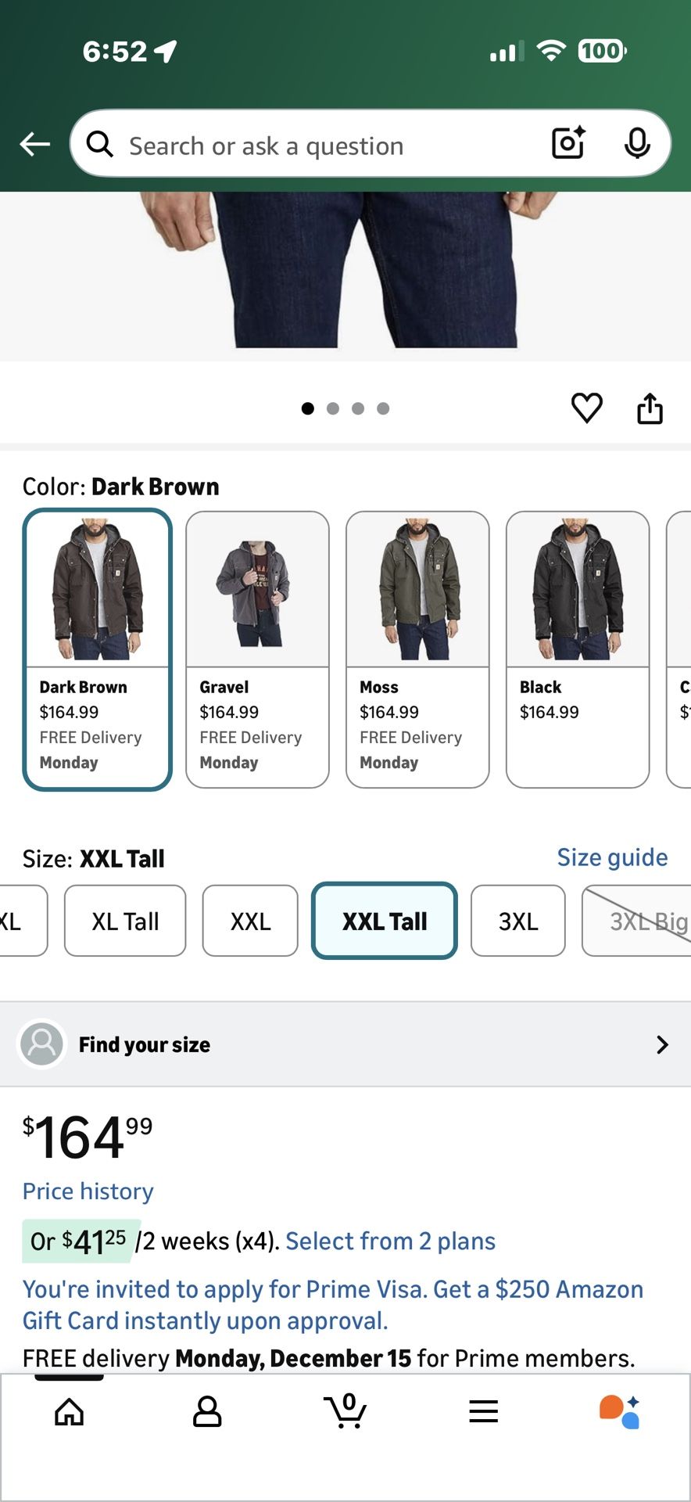Open the Size guide
Viewport: 691px width, 1502px height.
pos(612,857)
